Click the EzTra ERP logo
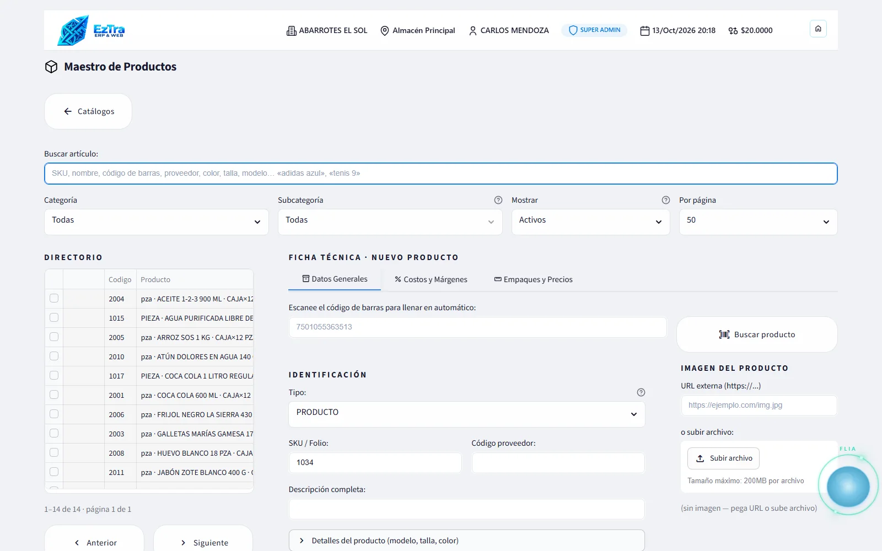Screen dimensions: 882x551 tap(92, 30)
